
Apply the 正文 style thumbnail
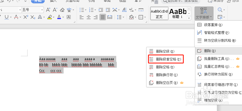159,13
